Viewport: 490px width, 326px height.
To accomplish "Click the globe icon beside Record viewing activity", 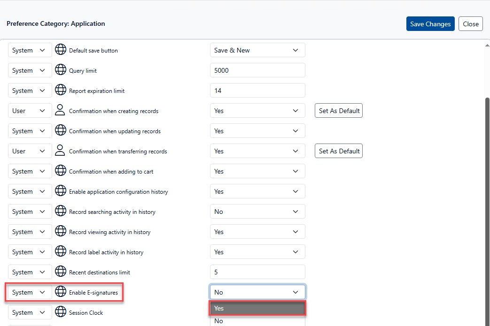I will 61,231.
